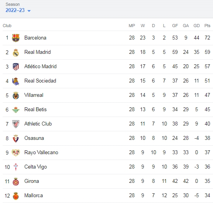Click the Real Betis badge
The height and width of the screenshot is (203, 213).
pyautogui.click(x=15, y=110)
